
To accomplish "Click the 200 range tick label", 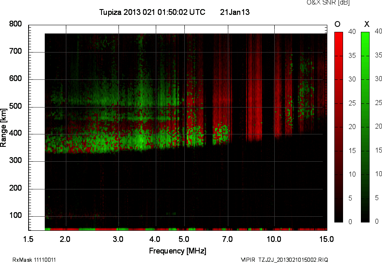I will 15,188.
